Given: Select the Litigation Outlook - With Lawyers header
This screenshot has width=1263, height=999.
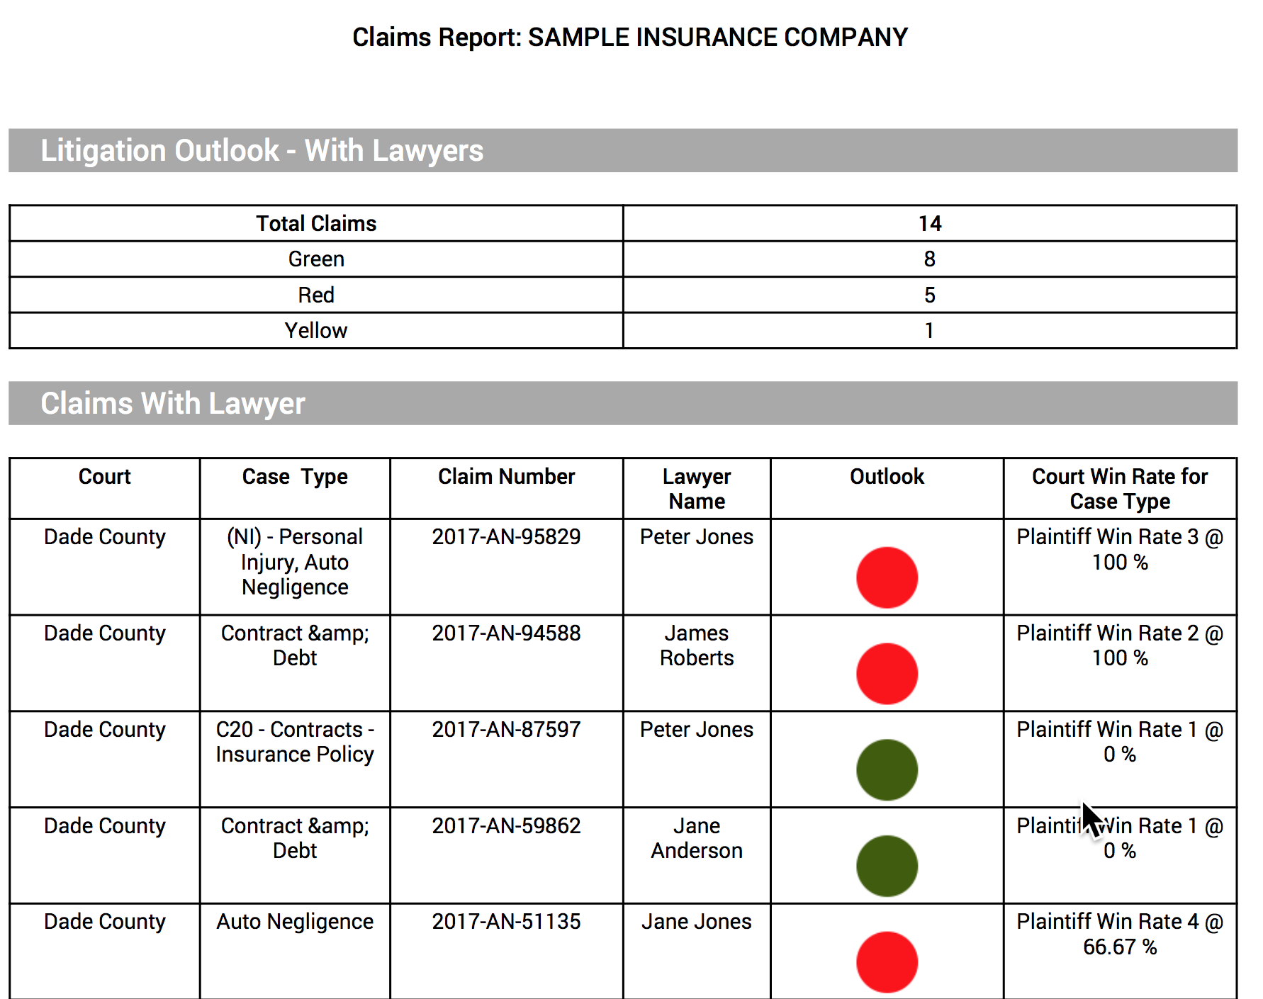Looking at the screenshot, I should pyautogui.click(x=262, y=150).
